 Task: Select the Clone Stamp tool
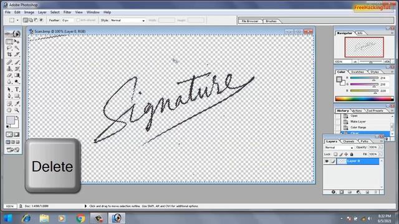click(9, 68)
